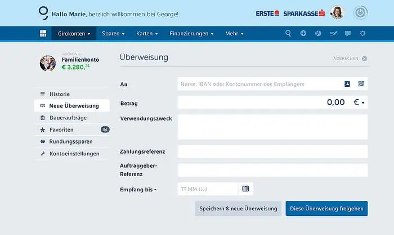Click the star icon beside Favoriten
The width and height of the screenshot is (394, 235).
[43, 130]
